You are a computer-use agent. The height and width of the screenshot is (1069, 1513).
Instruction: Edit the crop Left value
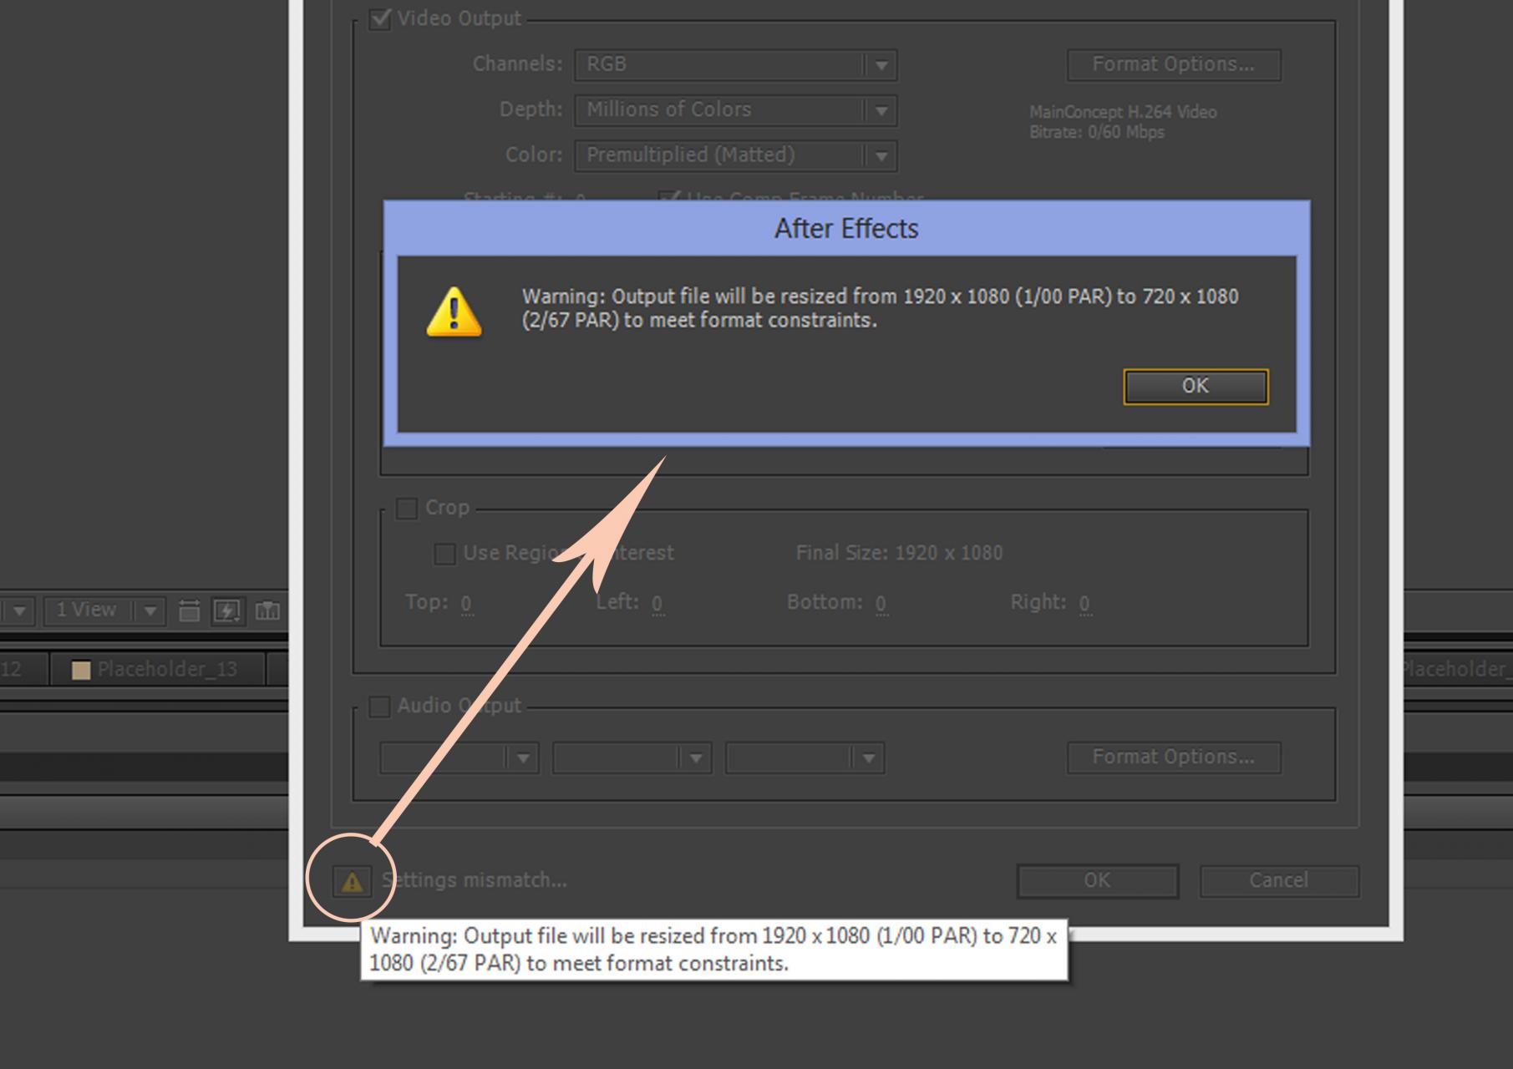(x=657, y=604)
